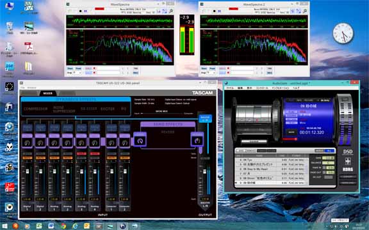Open the Avg dropdown in WaveSpectra 2 window
This screenshot has width=369, height=230.
(208, 73)
